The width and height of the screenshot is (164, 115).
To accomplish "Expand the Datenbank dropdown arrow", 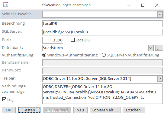I will [151, 48].
